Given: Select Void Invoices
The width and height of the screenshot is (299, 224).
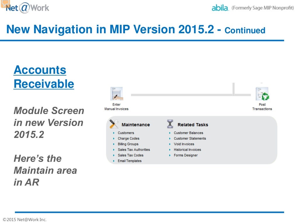Looking at the screenshot, I should pos(184,144).
